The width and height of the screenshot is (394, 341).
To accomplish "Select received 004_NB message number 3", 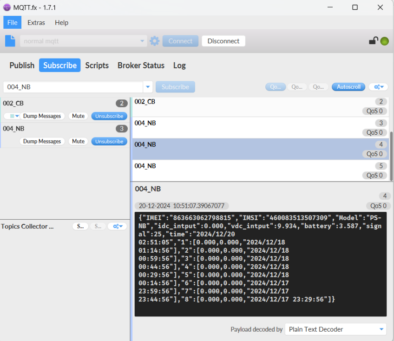I will (261, 128).
